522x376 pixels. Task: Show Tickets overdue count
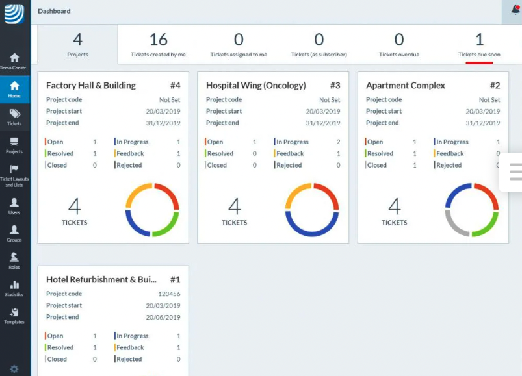pos(399,45)
